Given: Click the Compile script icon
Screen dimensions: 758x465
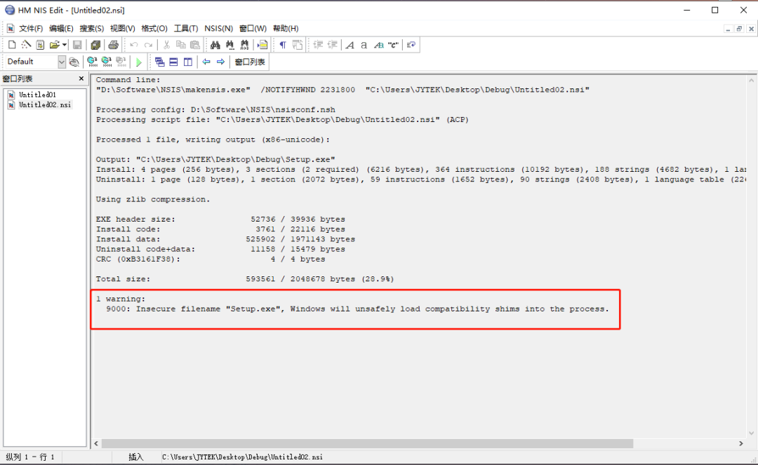Looking at the screenshot, I should [x=91, y=62].
